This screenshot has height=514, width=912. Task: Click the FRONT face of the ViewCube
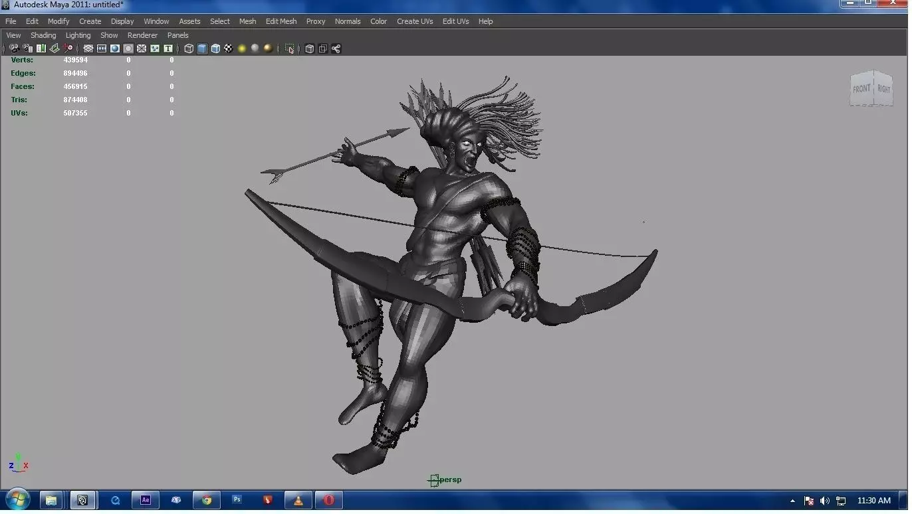pyautogui.click(x=861, y=88)
